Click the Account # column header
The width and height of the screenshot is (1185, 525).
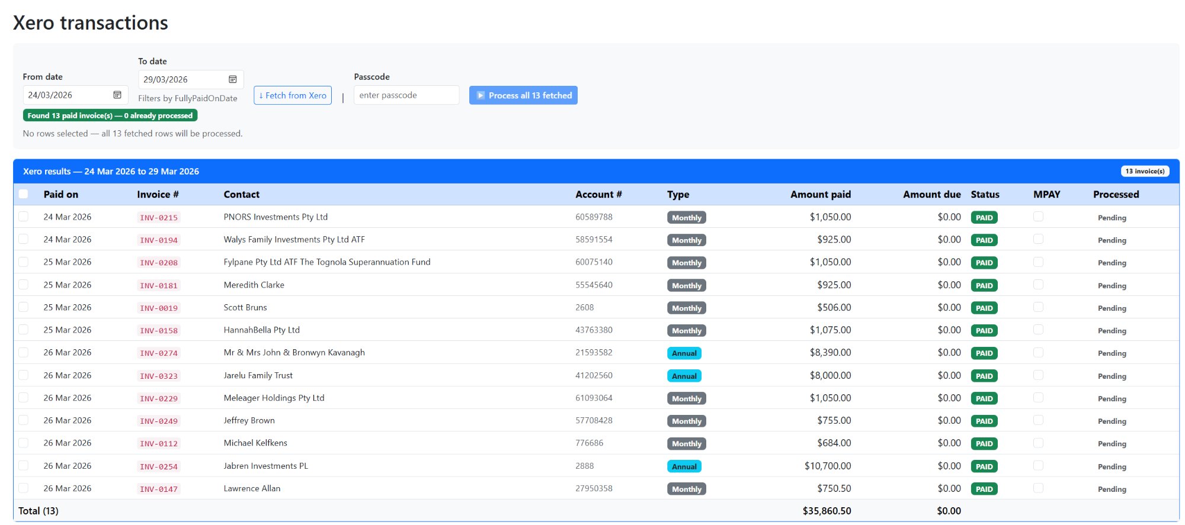pyautogui.click(x=598, y=194)
